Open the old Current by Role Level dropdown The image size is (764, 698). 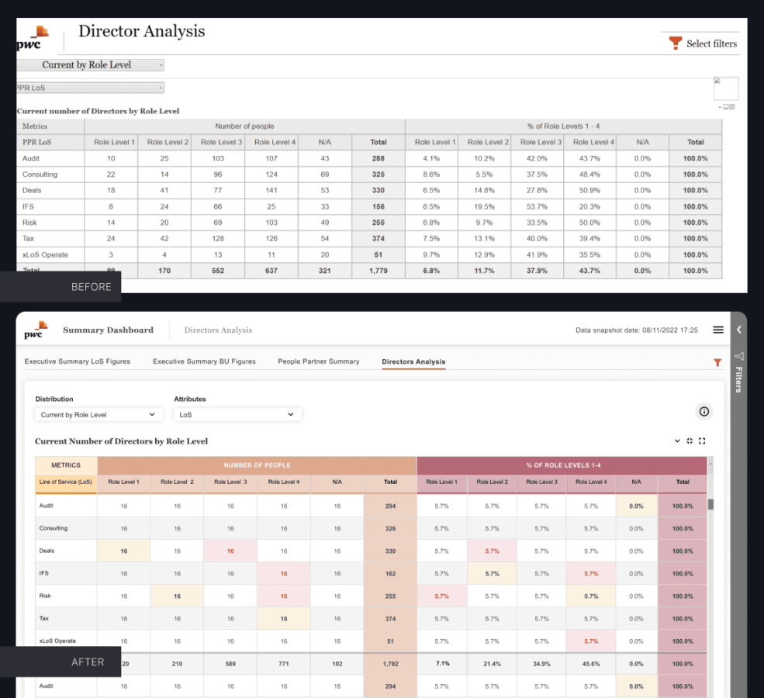pos(90,65)
